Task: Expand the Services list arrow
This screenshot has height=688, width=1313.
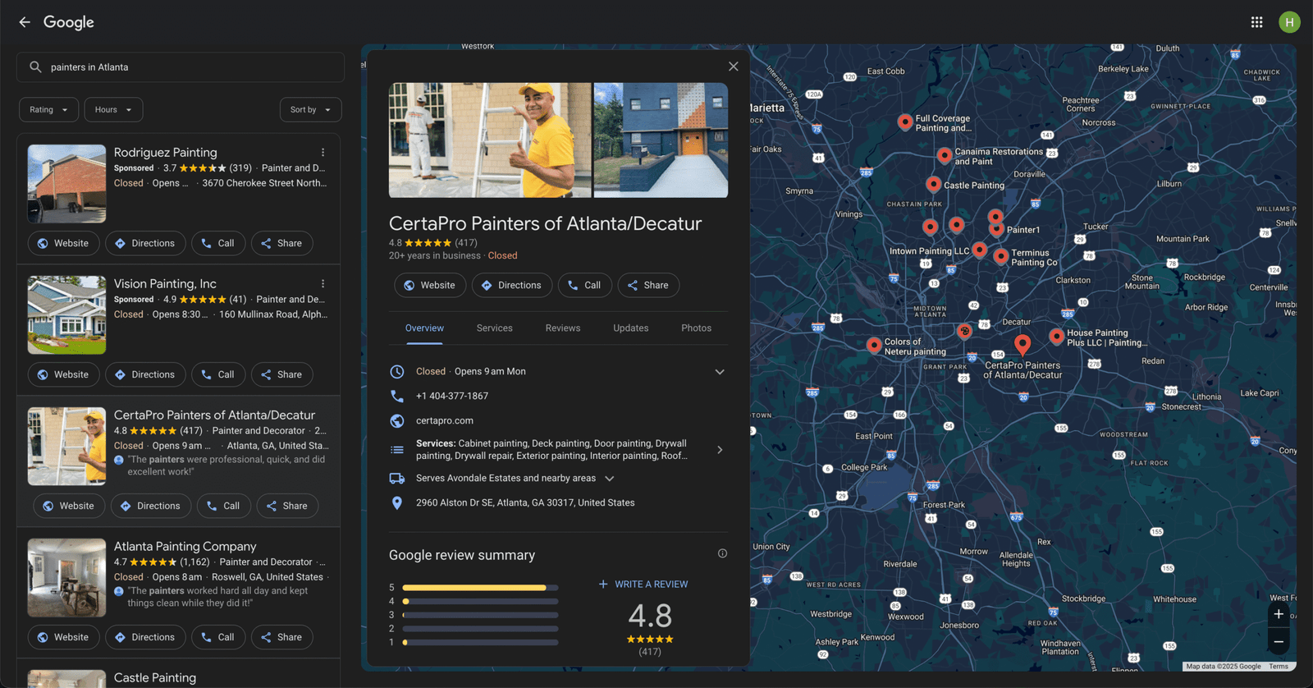Action: [720, 450]
